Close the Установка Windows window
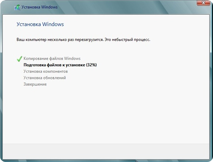 tap(203, 3)
